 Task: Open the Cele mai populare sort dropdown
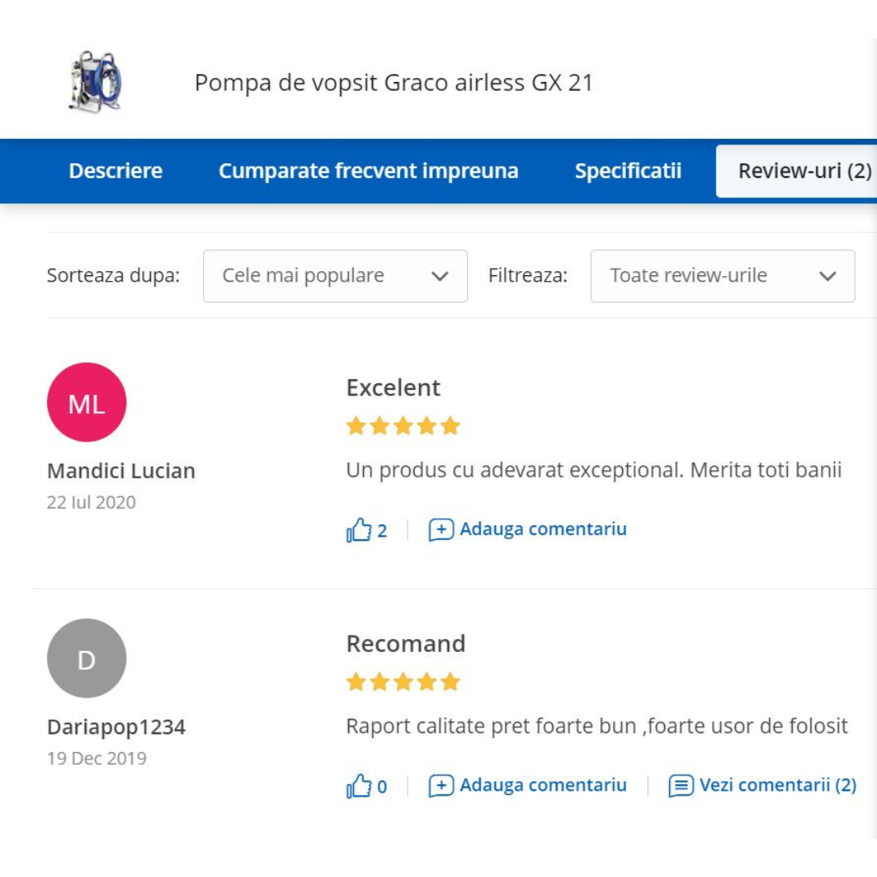click(335, 276)
